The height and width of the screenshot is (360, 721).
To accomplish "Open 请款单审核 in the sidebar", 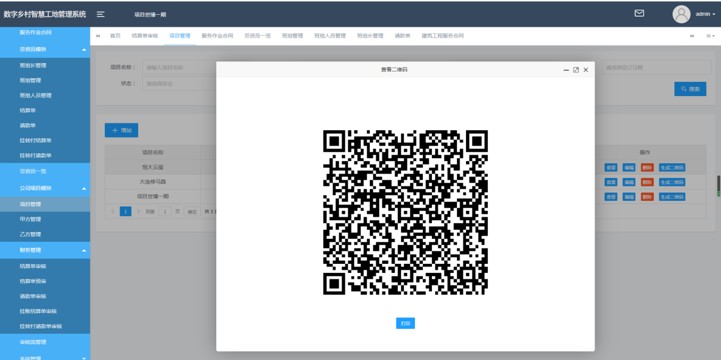I will click(x=45, y=296).
